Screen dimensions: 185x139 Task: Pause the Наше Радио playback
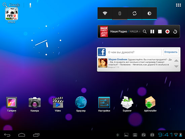[152, 32]
